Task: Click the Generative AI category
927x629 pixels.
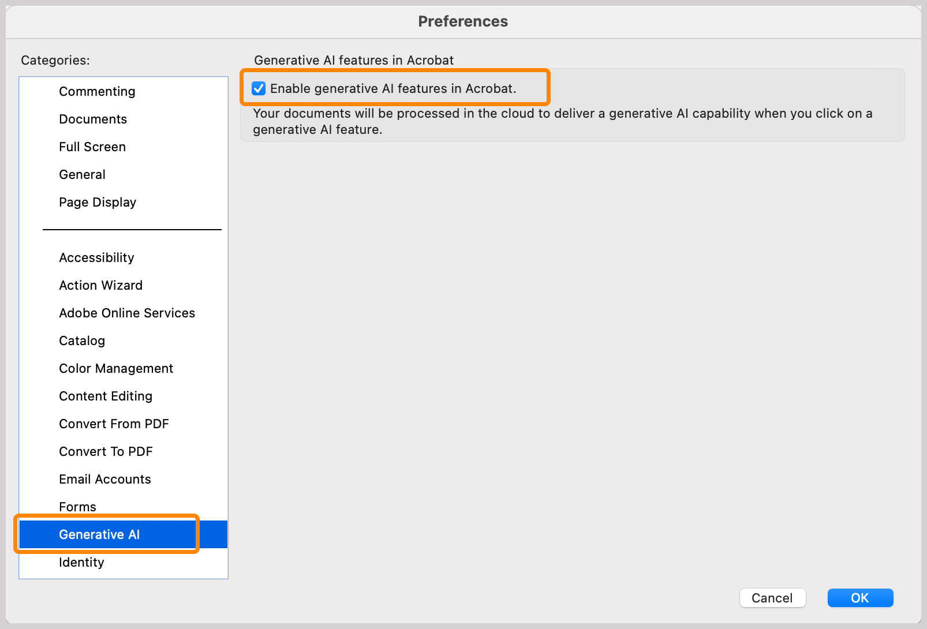Action: click(x=99, y=534)
